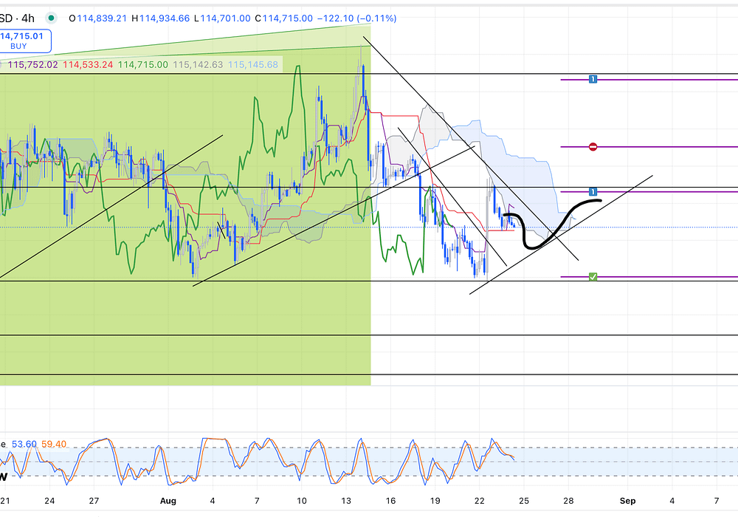Viewport: 738px width, 517px height.
Task: Click the −122.10 price change value
Action: point(335,18)
